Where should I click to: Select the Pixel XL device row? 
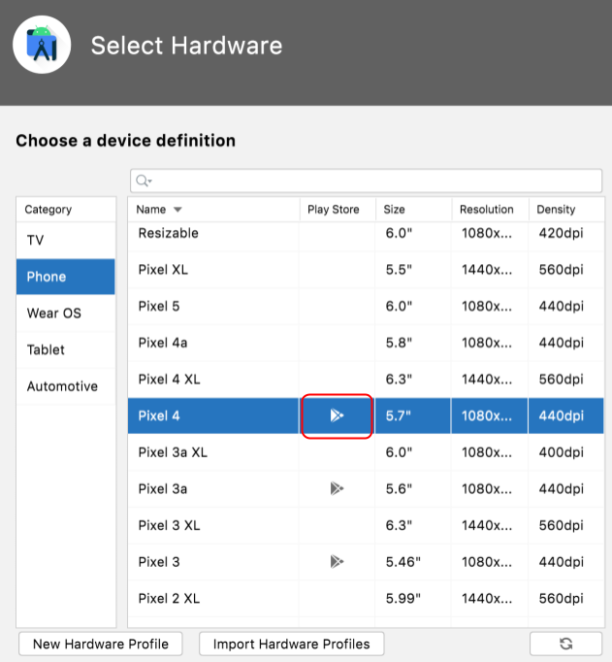point(213,270)
